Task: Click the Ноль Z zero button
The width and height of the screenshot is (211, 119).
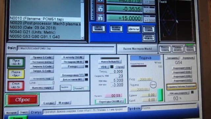Action: pos(100,18)
